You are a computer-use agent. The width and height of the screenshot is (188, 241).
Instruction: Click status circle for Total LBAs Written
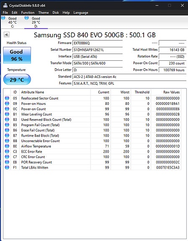pos(7,167)
